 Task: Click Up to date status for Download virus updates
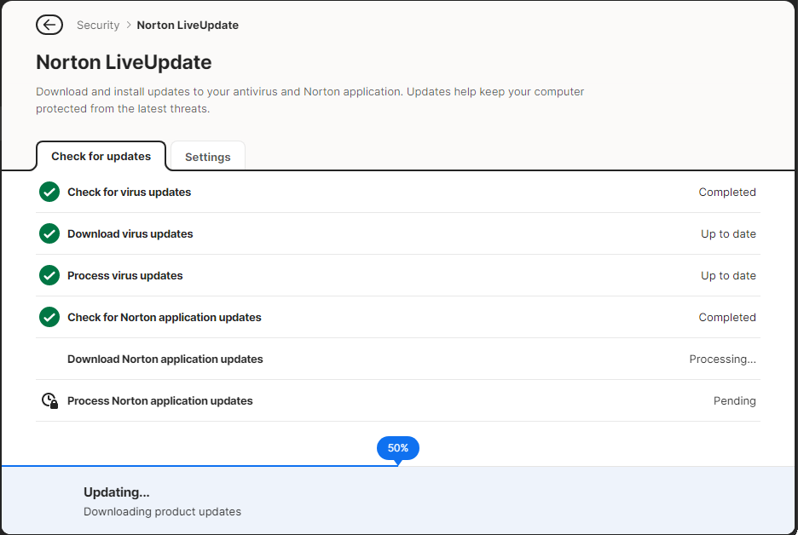(728, 233)
